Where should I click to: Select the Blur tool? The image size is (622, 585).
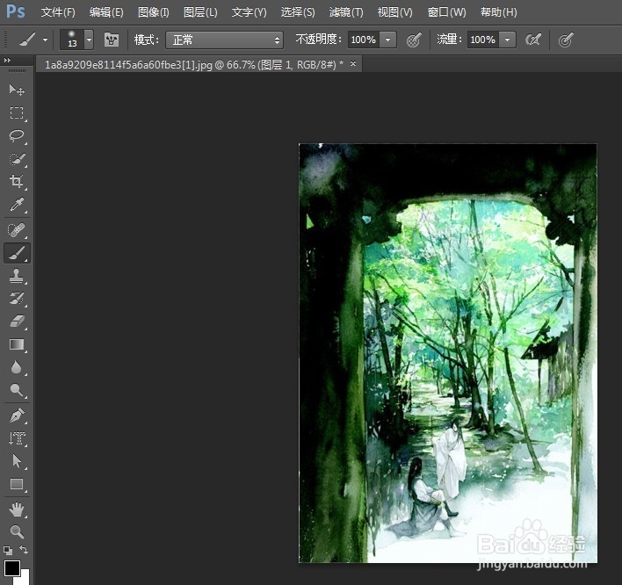coord(17,368)
